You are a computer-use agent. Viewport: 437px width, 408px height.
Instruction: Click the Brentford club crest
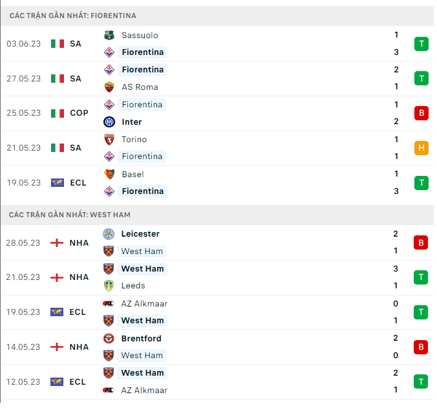[109, 339]
